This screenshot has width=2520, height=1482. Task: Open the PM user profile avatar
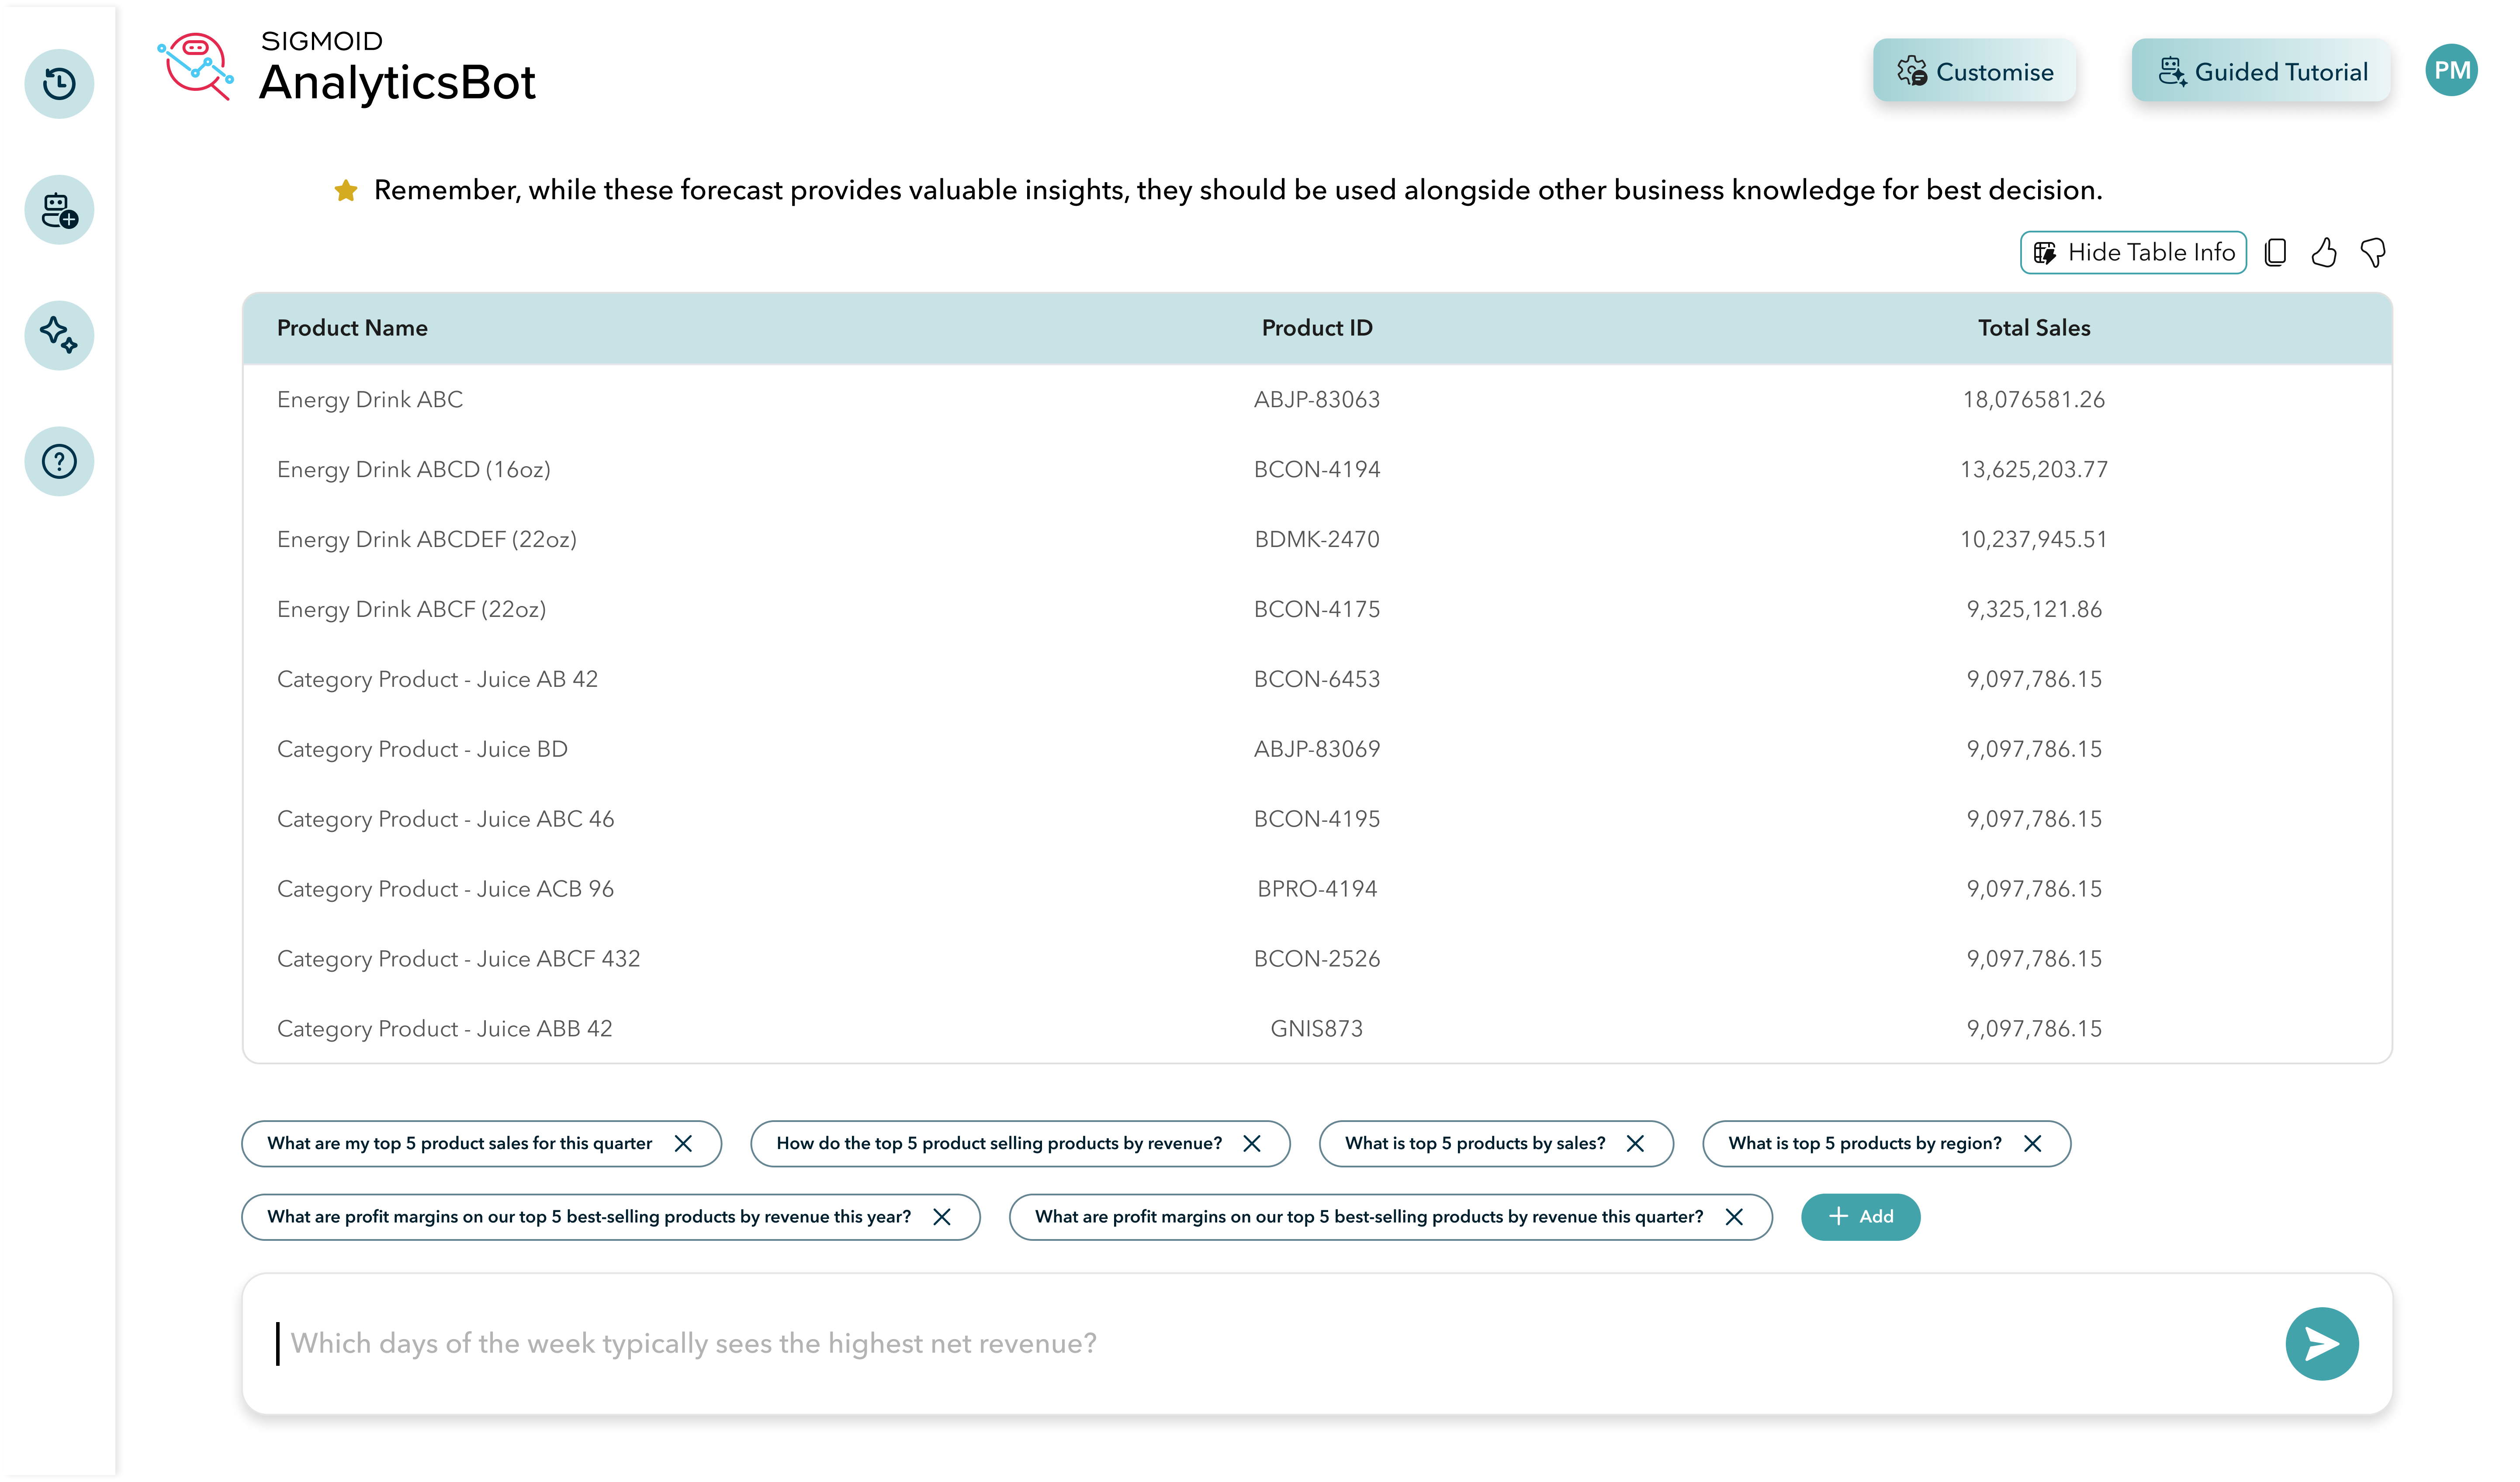pyautogui.click(x=2451, y=70)
